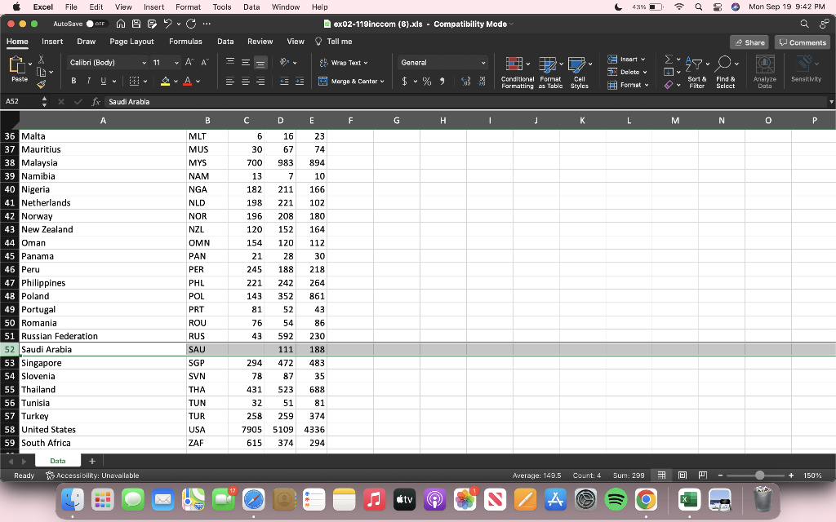836x522 pixels.
Task: Toggle the AutoSave switch
Action: 97,24
